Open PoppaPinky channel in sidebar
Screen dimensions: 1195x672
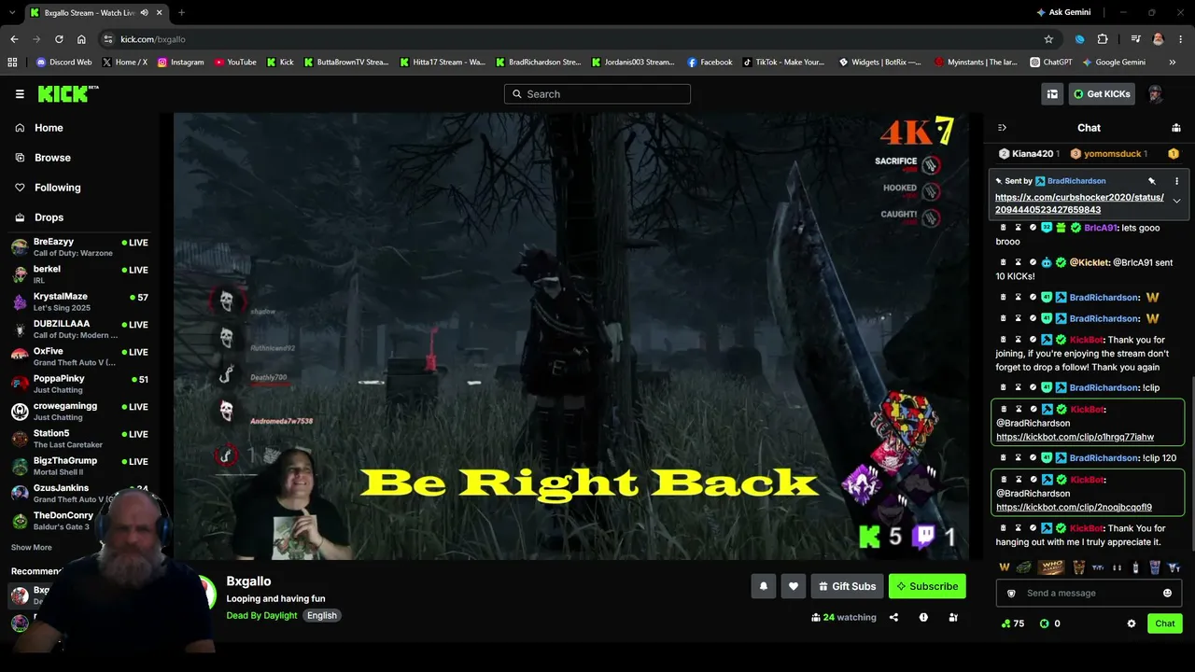pyautogui.click(x=79, y=384)
